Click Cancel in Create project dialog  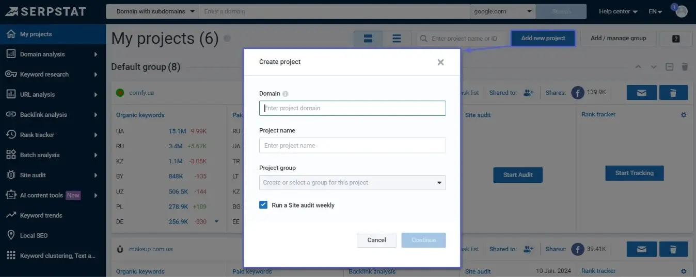click(x=376, y=240)
